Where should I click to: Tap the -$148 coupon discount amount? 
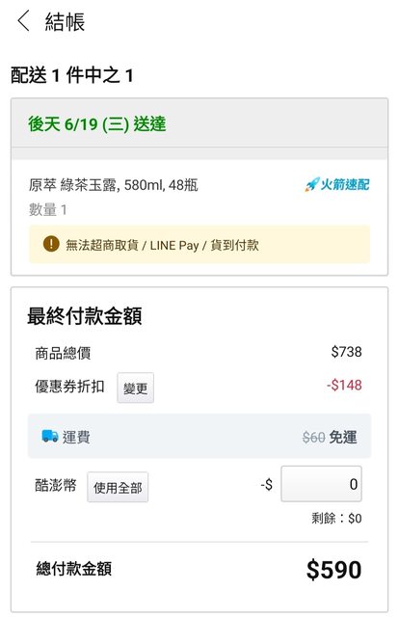344,385
